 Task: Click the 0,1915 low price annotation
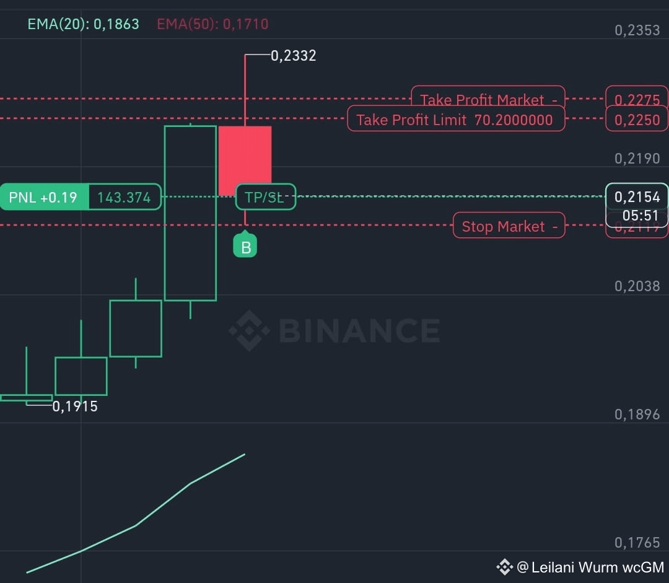click(x=75, y=406)
